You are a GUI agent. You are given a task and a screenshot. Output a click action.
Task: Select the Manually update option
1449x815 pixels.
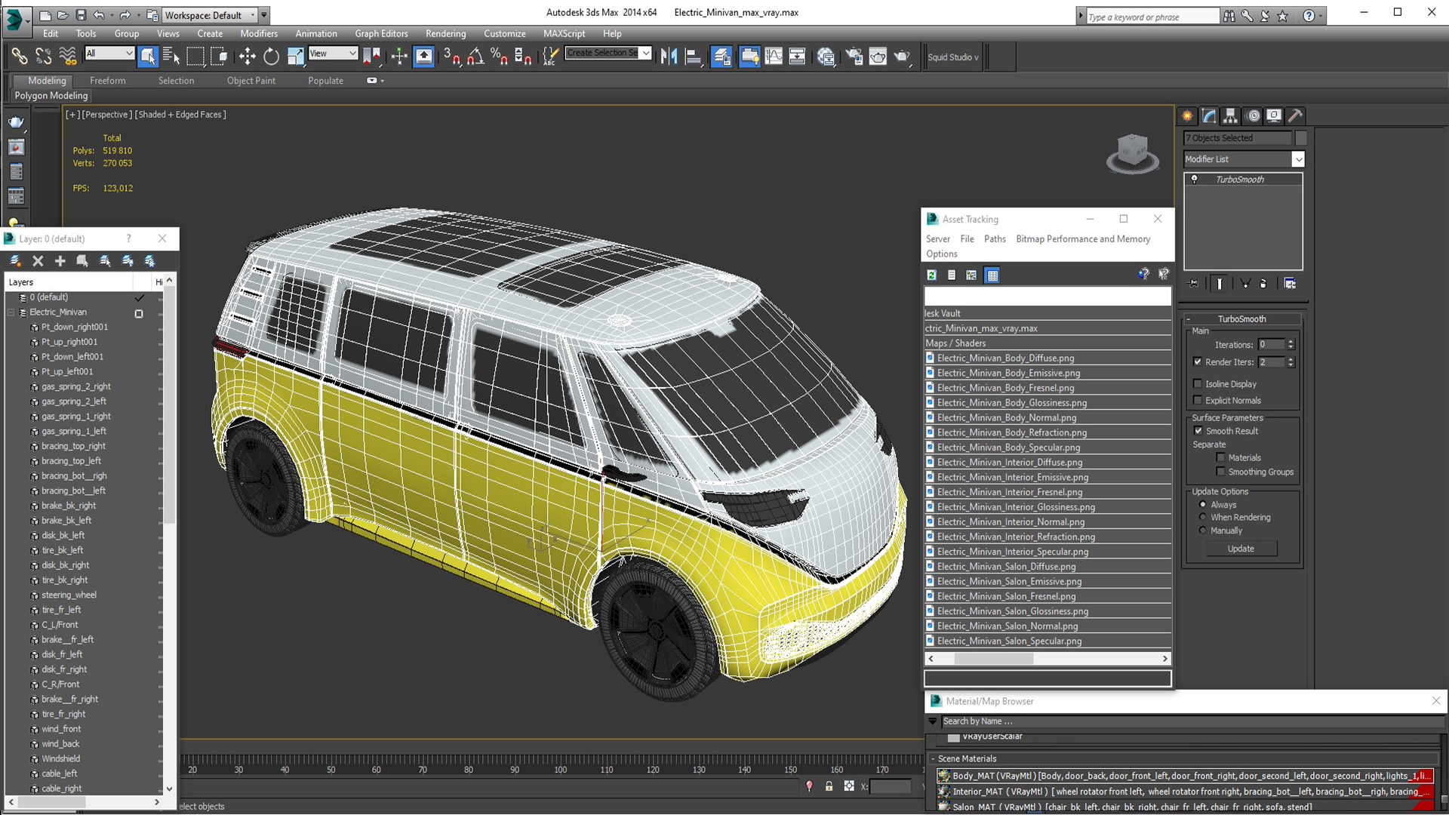pyautogui.click(x=1203, y=531)
